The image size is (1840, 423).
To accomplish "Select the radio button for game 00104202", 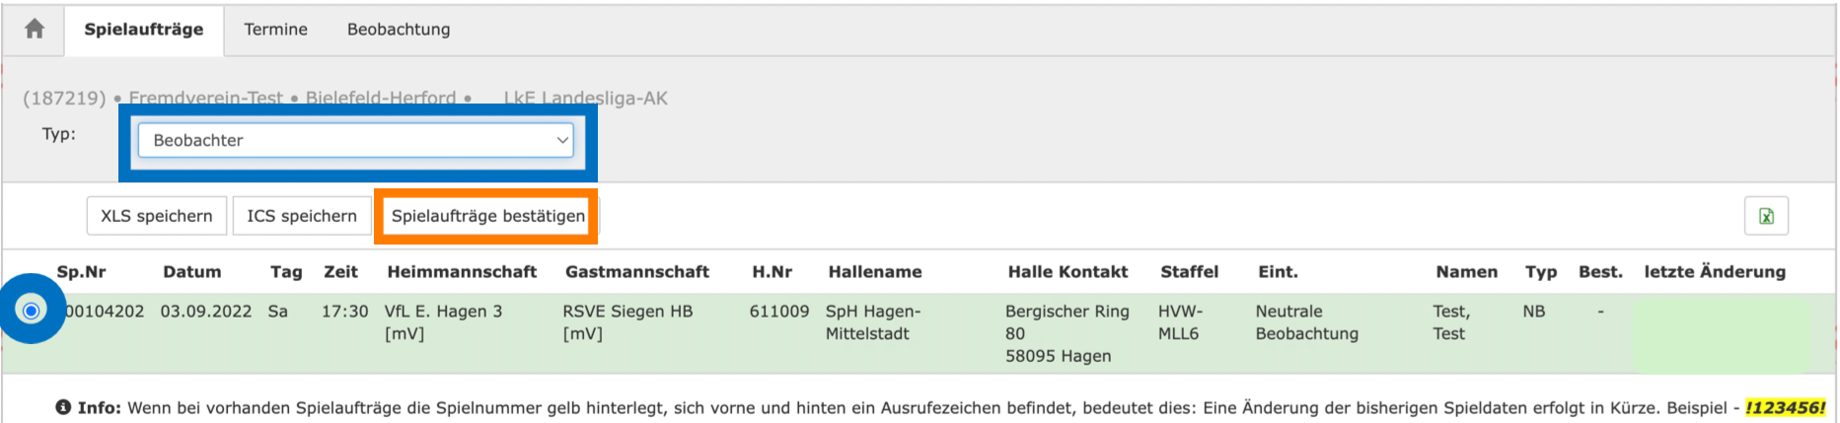I will click(32, 312).
